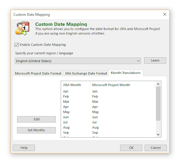Confirm with the OK button
The height and width of the screenshot is (165, 179).
pyautogui.click(x=131, y=148)
